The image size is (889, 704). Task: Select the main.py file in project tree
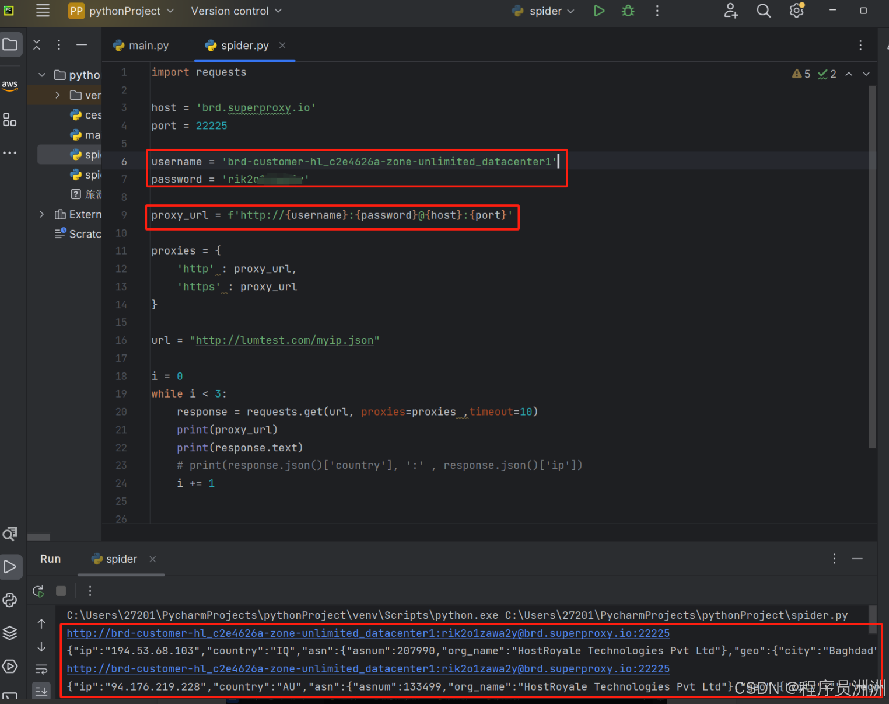[86, 135]
